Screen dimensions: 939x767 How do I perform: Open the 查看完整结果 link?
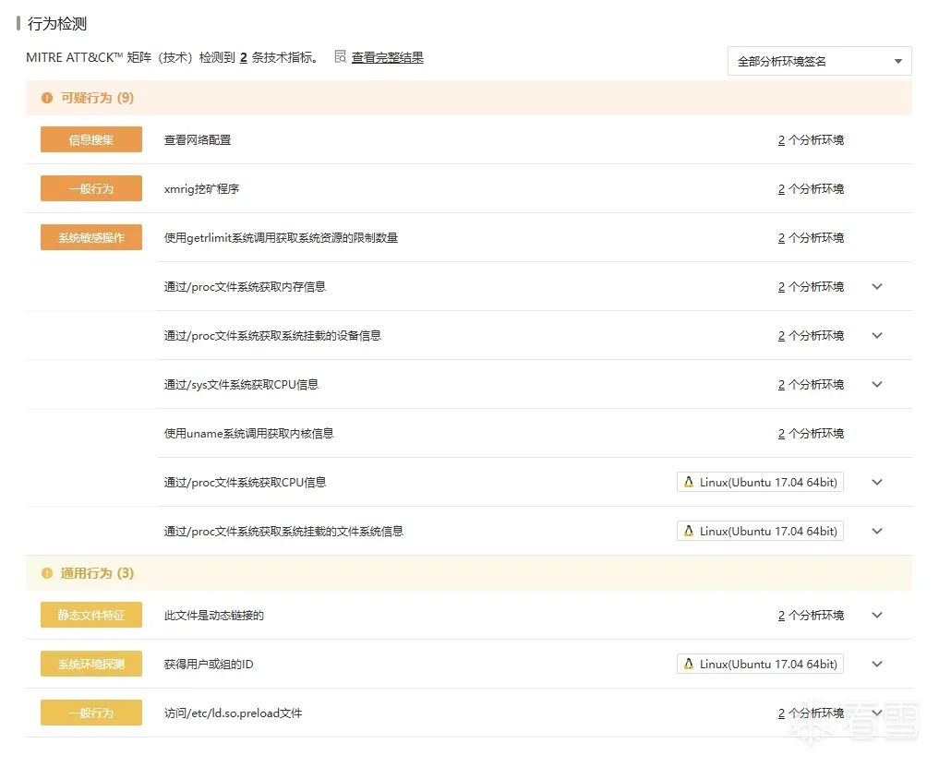coord(387,57)
